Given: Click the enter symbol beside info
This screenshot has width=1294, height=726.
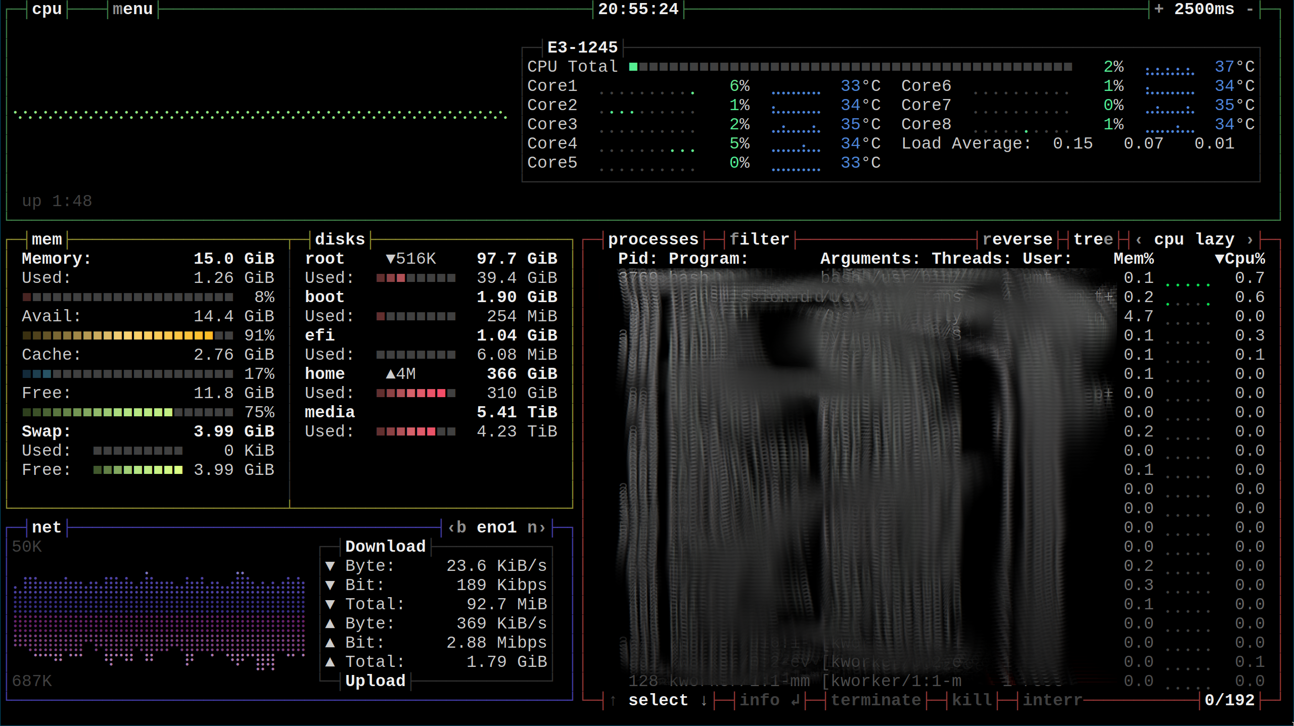Looking at the screenshot, I should point(795,700).
